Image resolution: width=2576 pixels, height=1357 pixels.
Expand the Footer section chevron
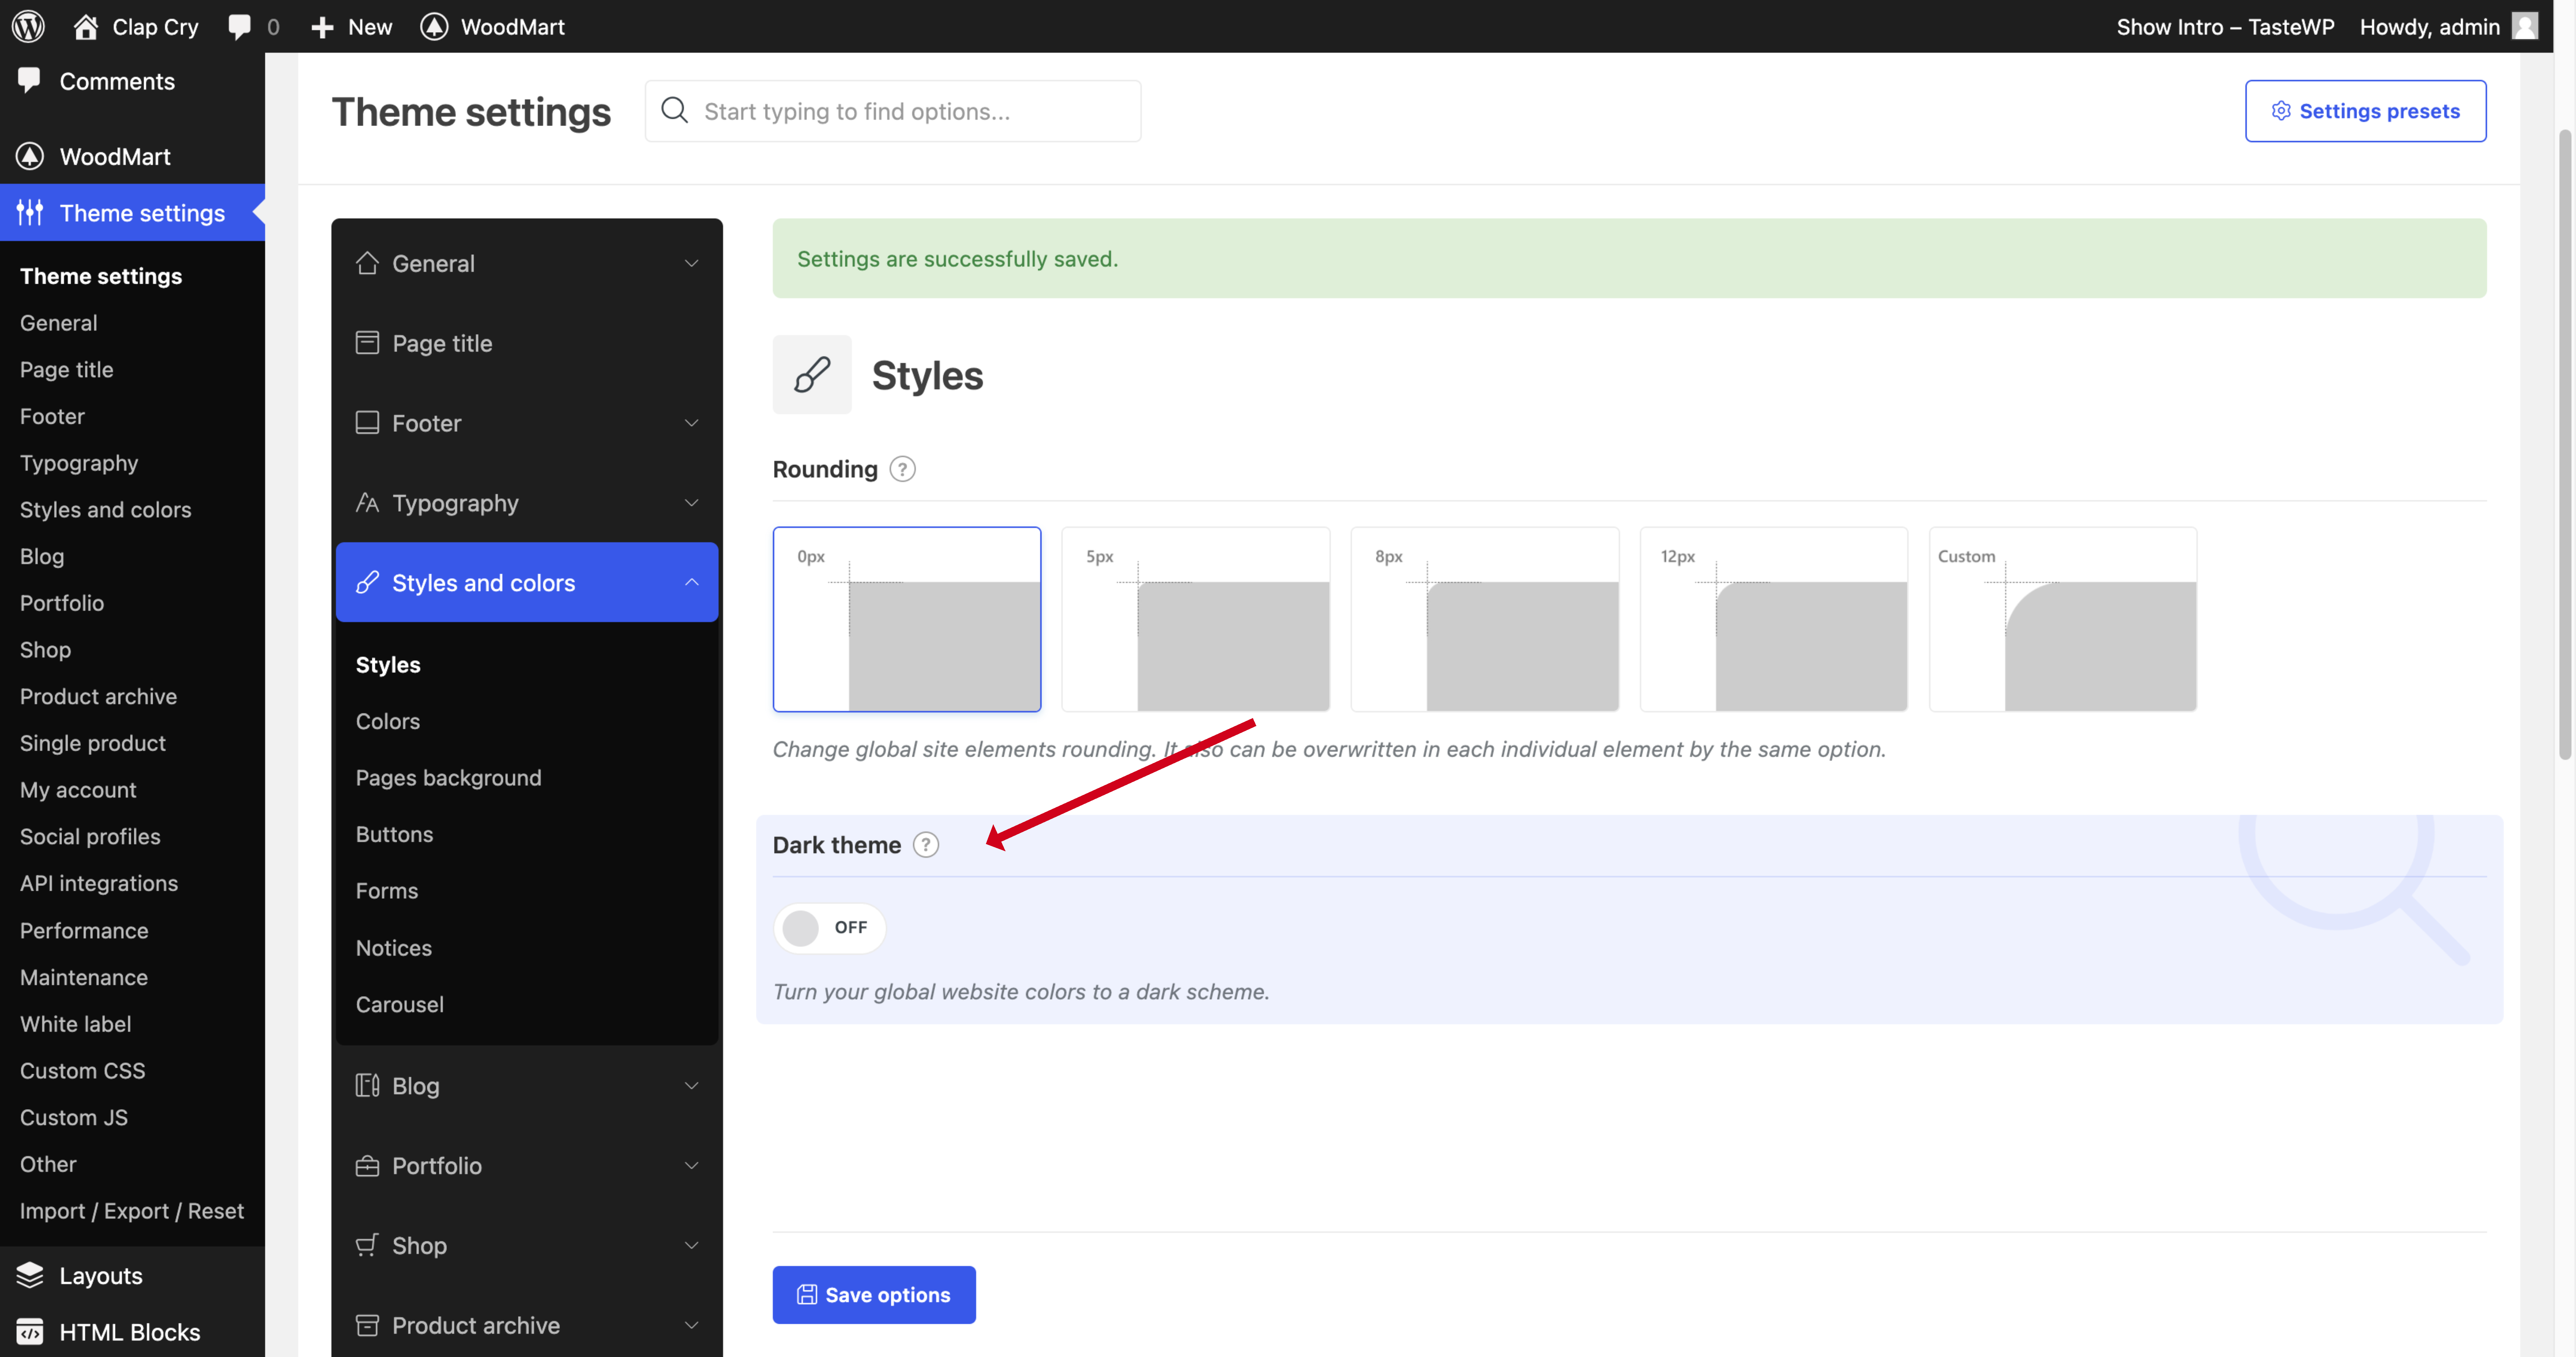[x=691, y=423]
